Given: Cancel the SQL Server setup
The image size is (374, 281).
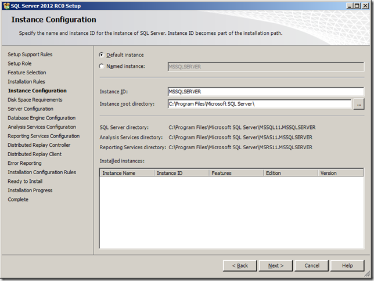Looking at the screenshot, I should [x=312, y=265].
